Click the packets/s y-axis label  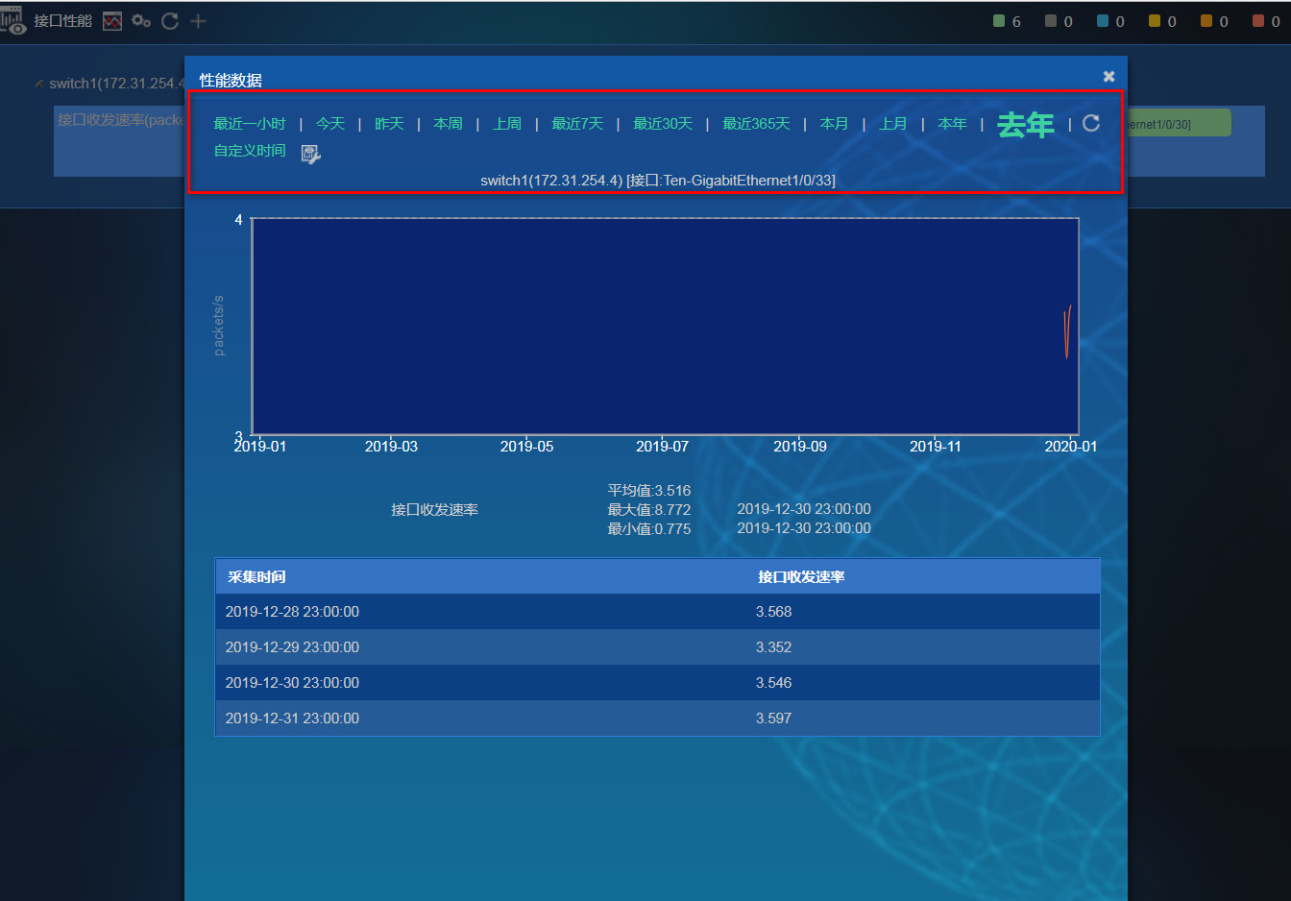point(218,326)
